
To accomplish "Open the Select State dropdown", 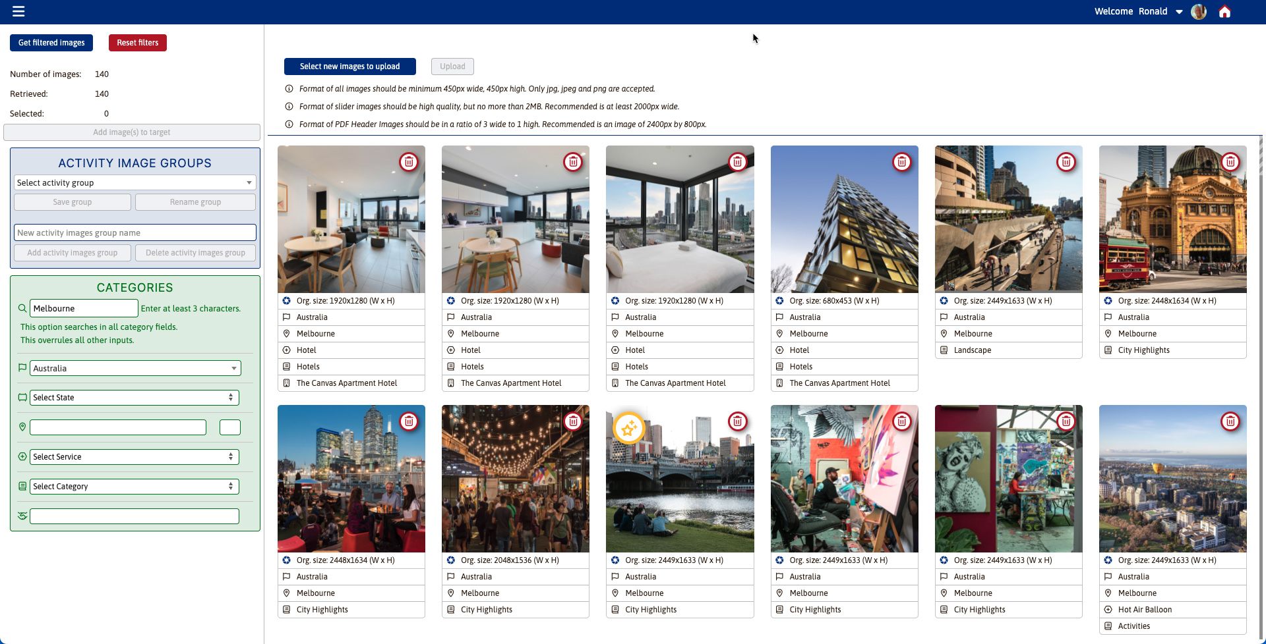I will pos(135,398).
